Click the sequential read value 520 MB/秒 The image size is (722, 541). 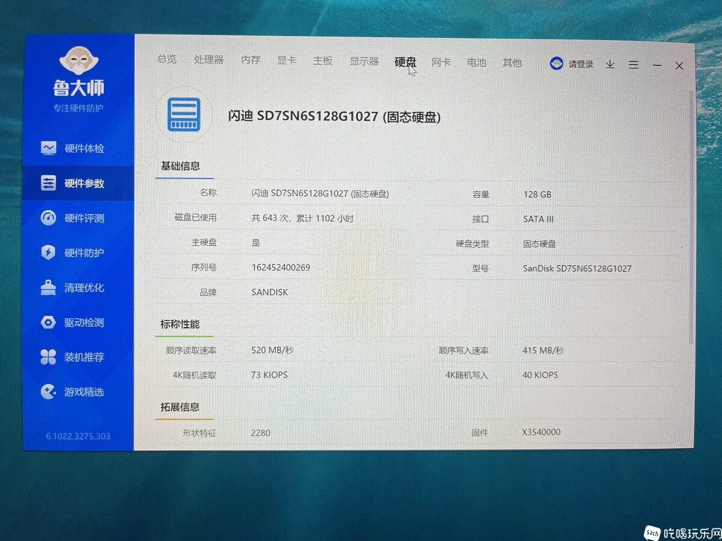tap(273, 350)
